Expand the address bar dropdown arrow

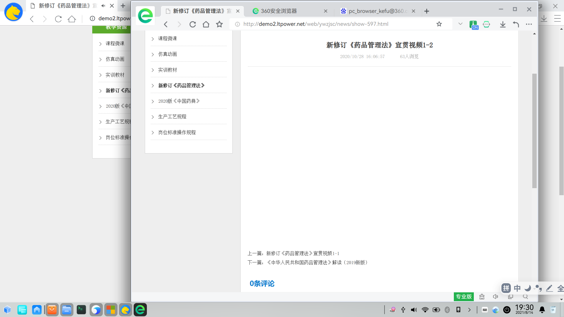coord(460,24)
